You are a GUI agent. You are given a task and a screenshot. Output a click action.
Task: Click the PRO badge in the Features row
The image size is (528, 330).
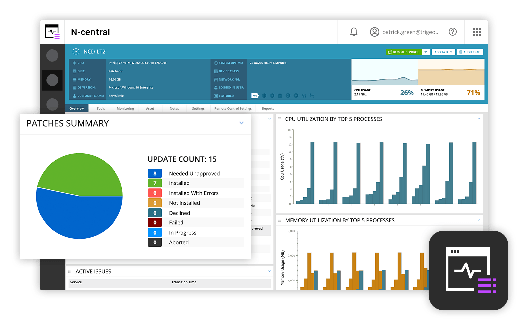pyautogui.click(x=254, y=96)
